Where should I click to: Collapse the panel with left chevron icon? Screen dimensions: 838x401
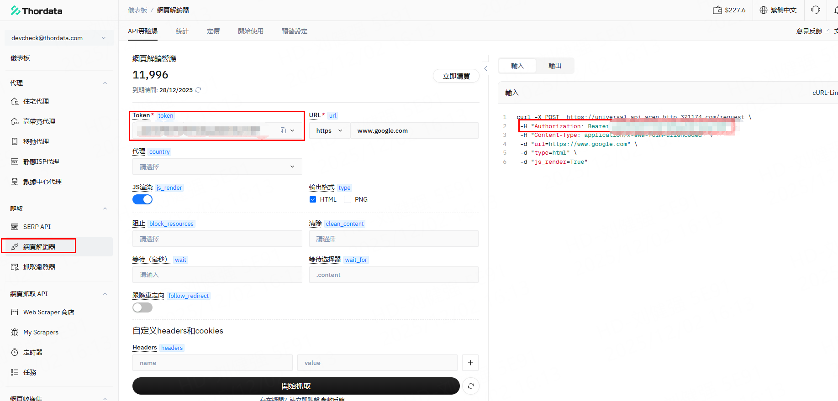coord(485,68)
